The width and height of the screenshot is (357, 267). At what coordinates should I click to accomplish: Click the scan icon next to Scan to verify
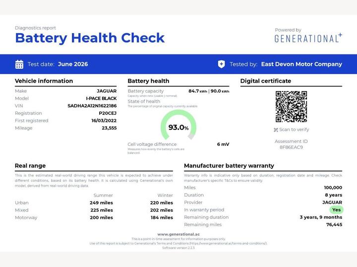[x=276, y=130]
